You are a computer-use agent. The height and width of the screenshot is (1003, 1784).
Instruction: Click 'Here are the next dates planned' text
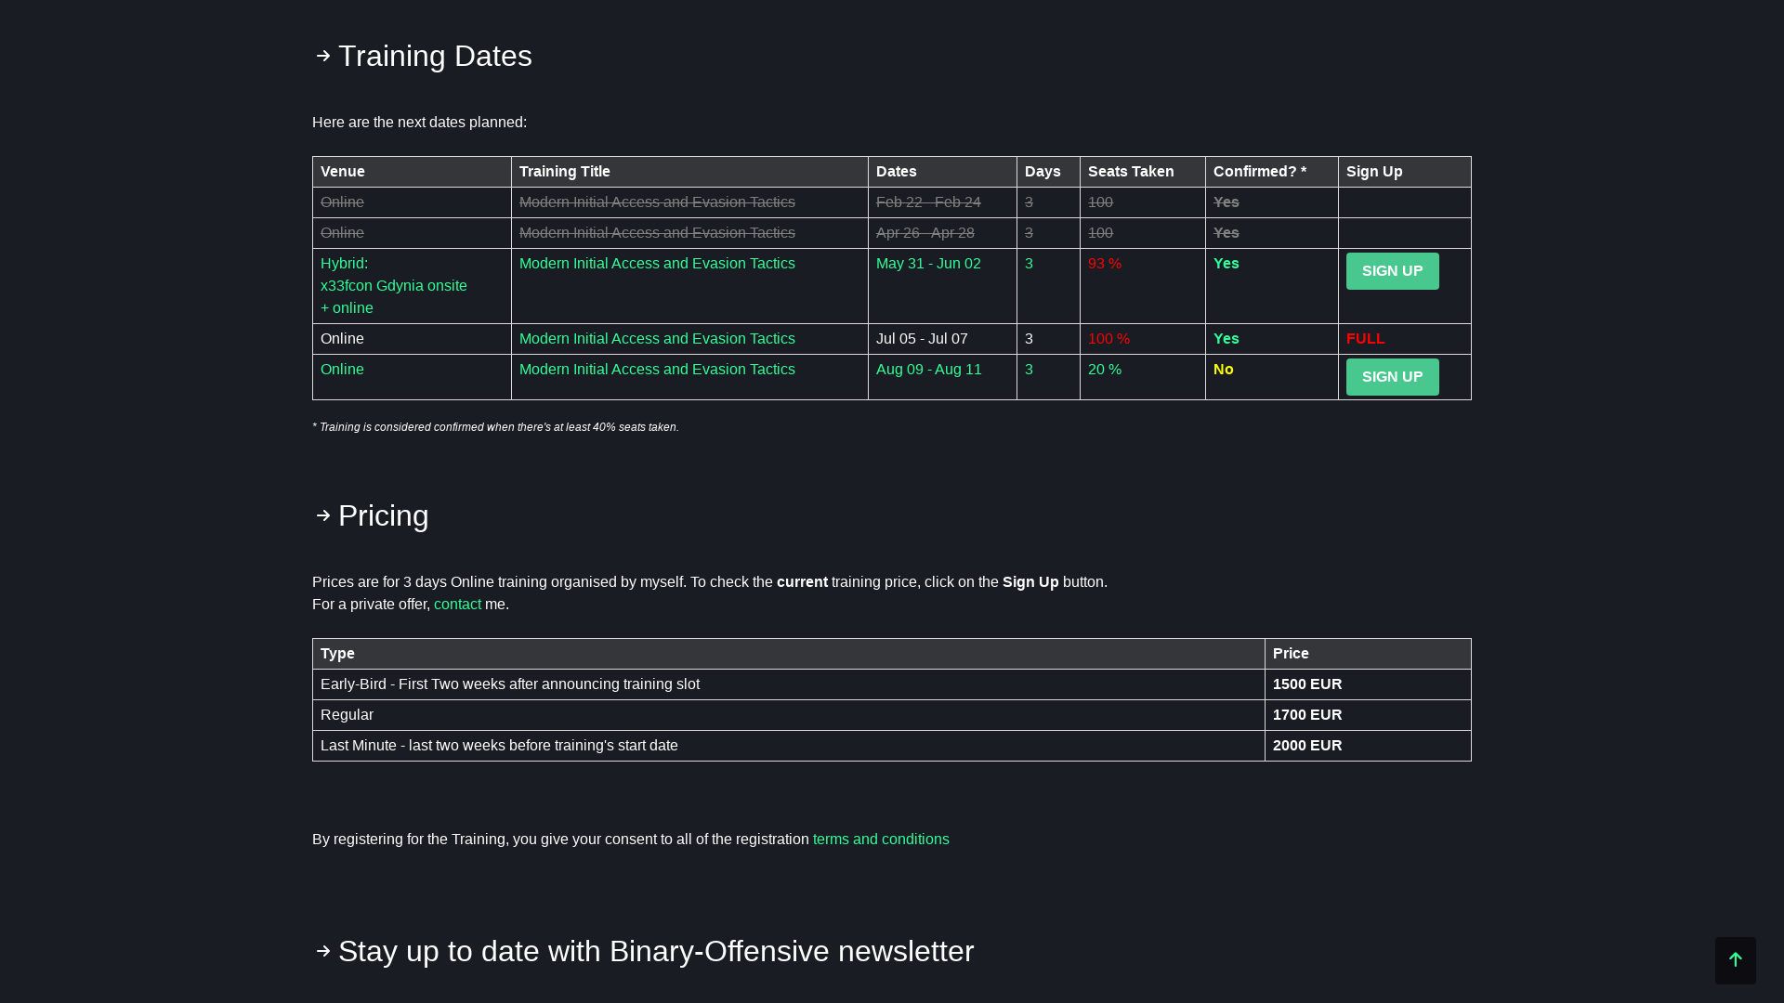point(419,122)
